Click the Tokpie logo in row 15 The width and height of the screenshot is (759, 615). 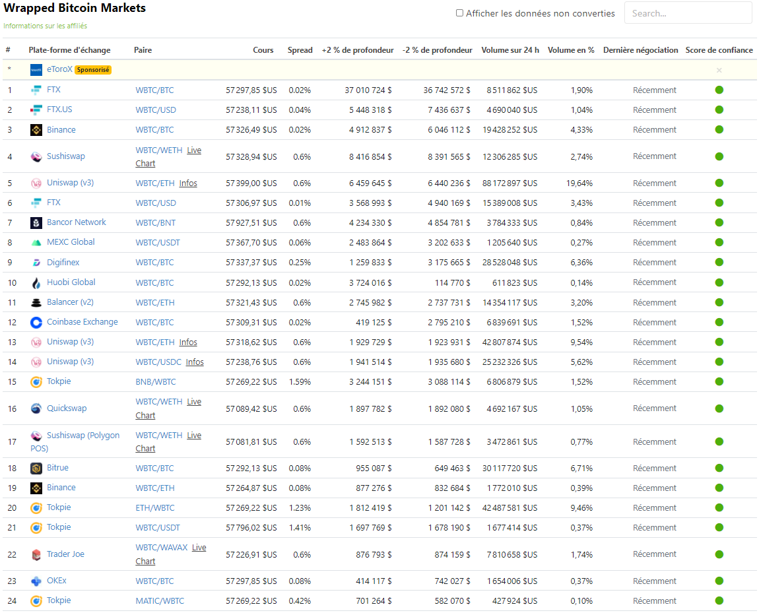tap(36, 382)
